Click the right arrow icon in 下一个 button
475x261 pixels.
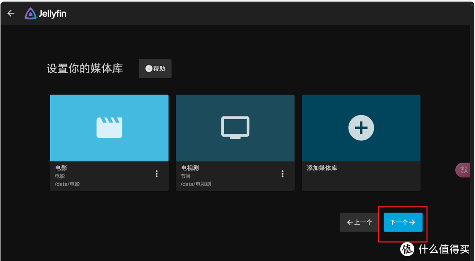coord(412,222)
